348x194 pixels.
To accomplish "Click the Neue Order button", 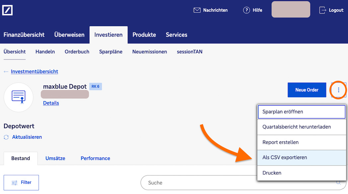I will [x=307, y=90].
